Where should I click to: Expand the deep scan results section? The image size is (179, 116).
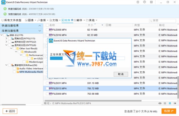click(40, 31)
